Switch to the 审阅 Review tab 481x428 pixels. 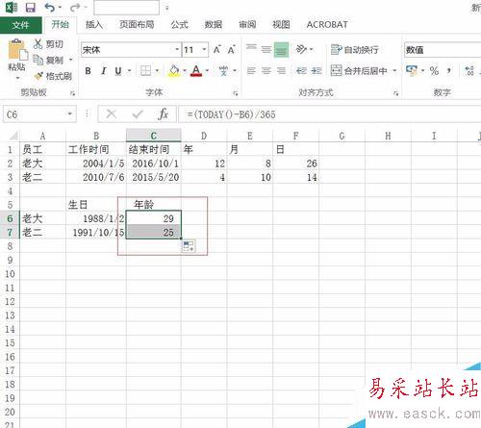[247, 25]
